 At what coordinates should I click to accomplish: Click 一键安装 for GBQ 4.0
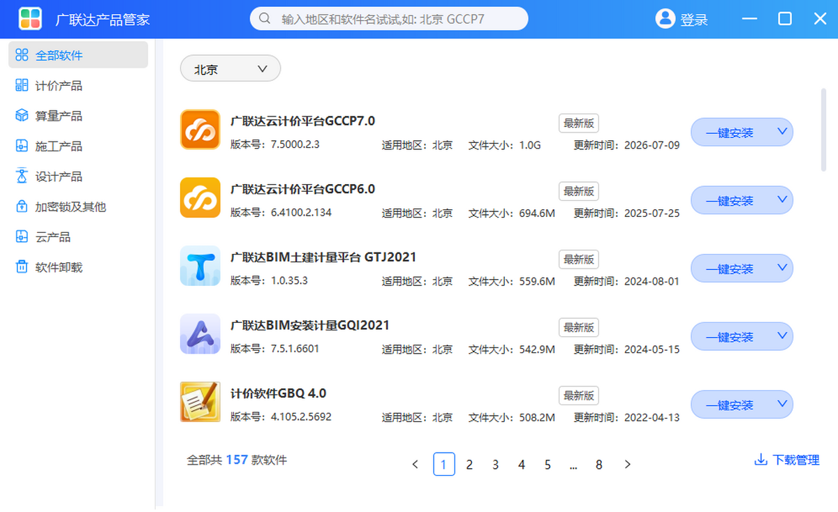730,405
